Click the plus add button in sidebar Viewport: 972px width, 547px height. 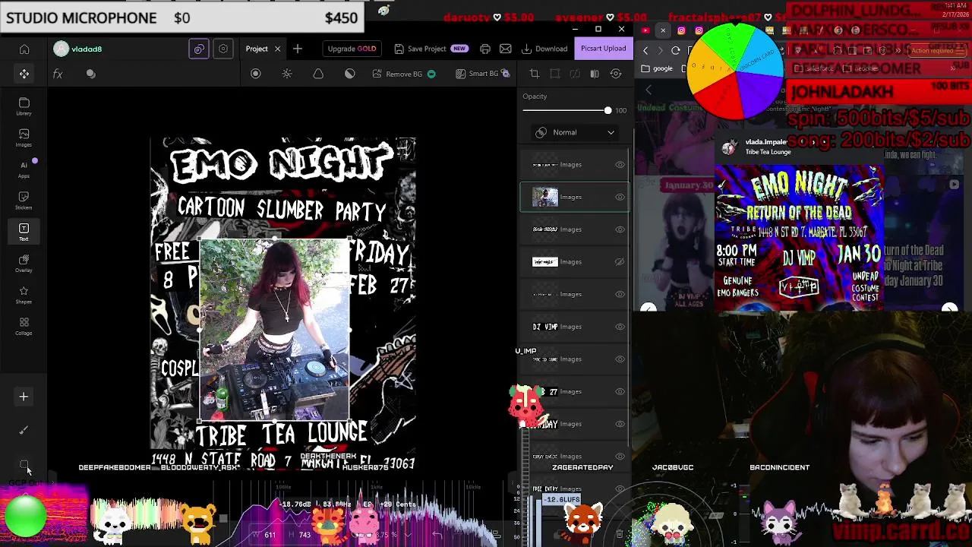click(x=24, y=397)
